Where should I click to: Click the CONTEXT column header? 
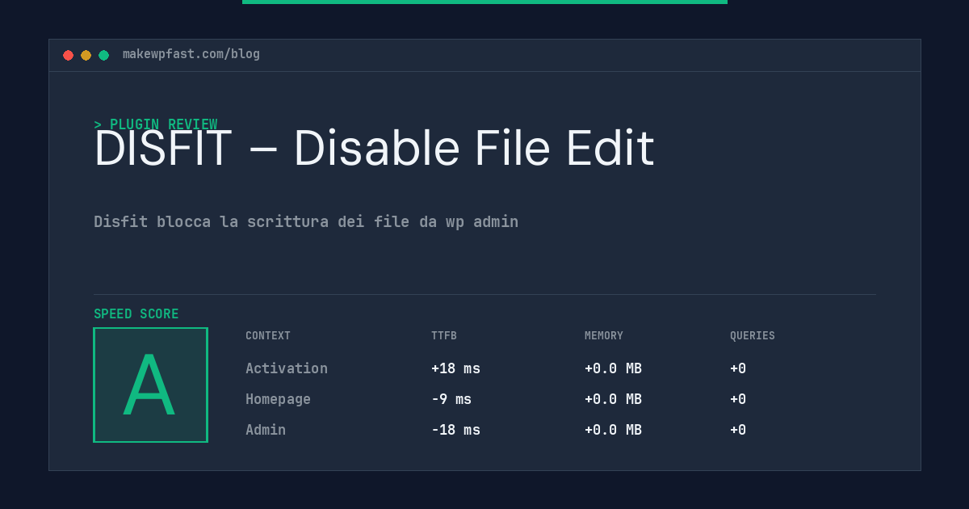tap(268, 336)
